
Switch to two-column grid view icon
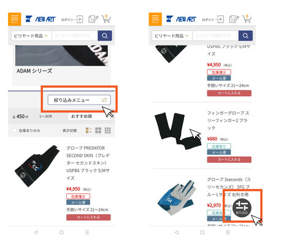98,130
